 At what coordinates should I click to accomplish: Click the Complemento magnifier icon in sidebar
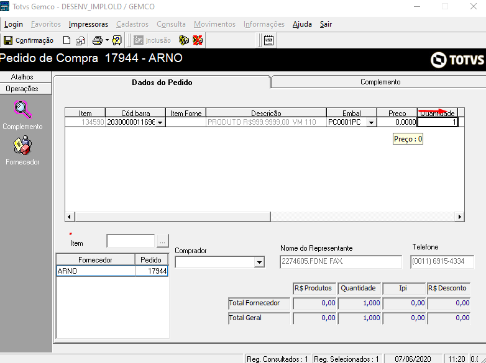point(22,110)
